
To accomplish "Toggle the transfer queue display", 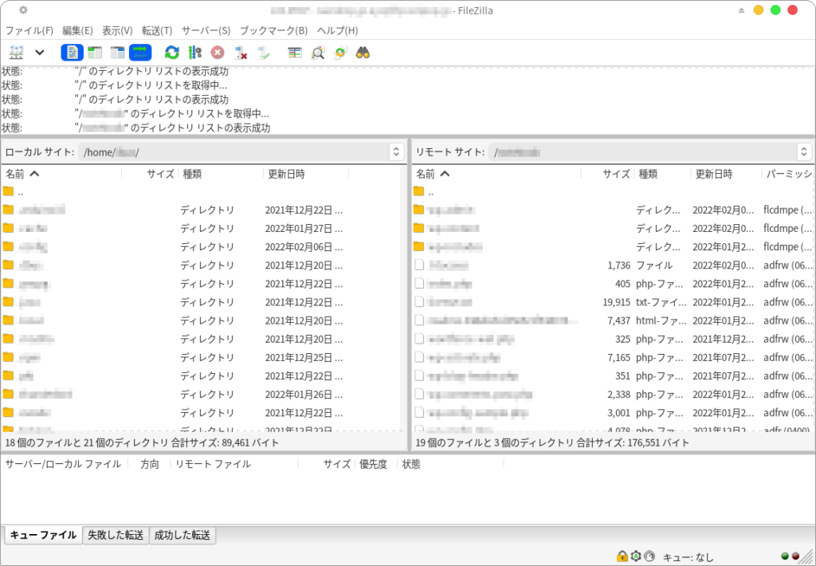I will tap(140, 53).
